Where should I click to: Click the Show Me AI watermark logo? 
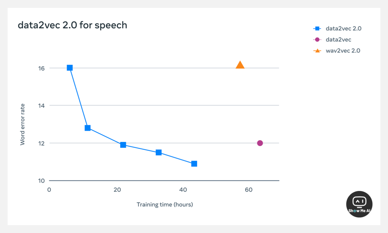point(359,204)
